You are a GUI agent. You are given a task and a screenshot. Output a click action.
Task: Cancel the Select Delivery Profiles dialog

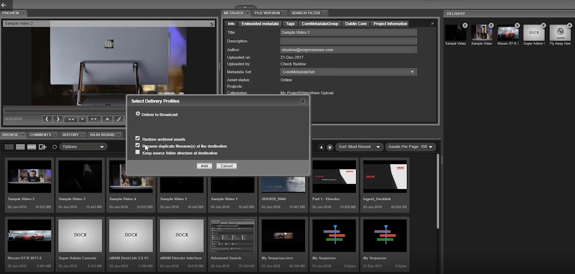coord(226,166)
